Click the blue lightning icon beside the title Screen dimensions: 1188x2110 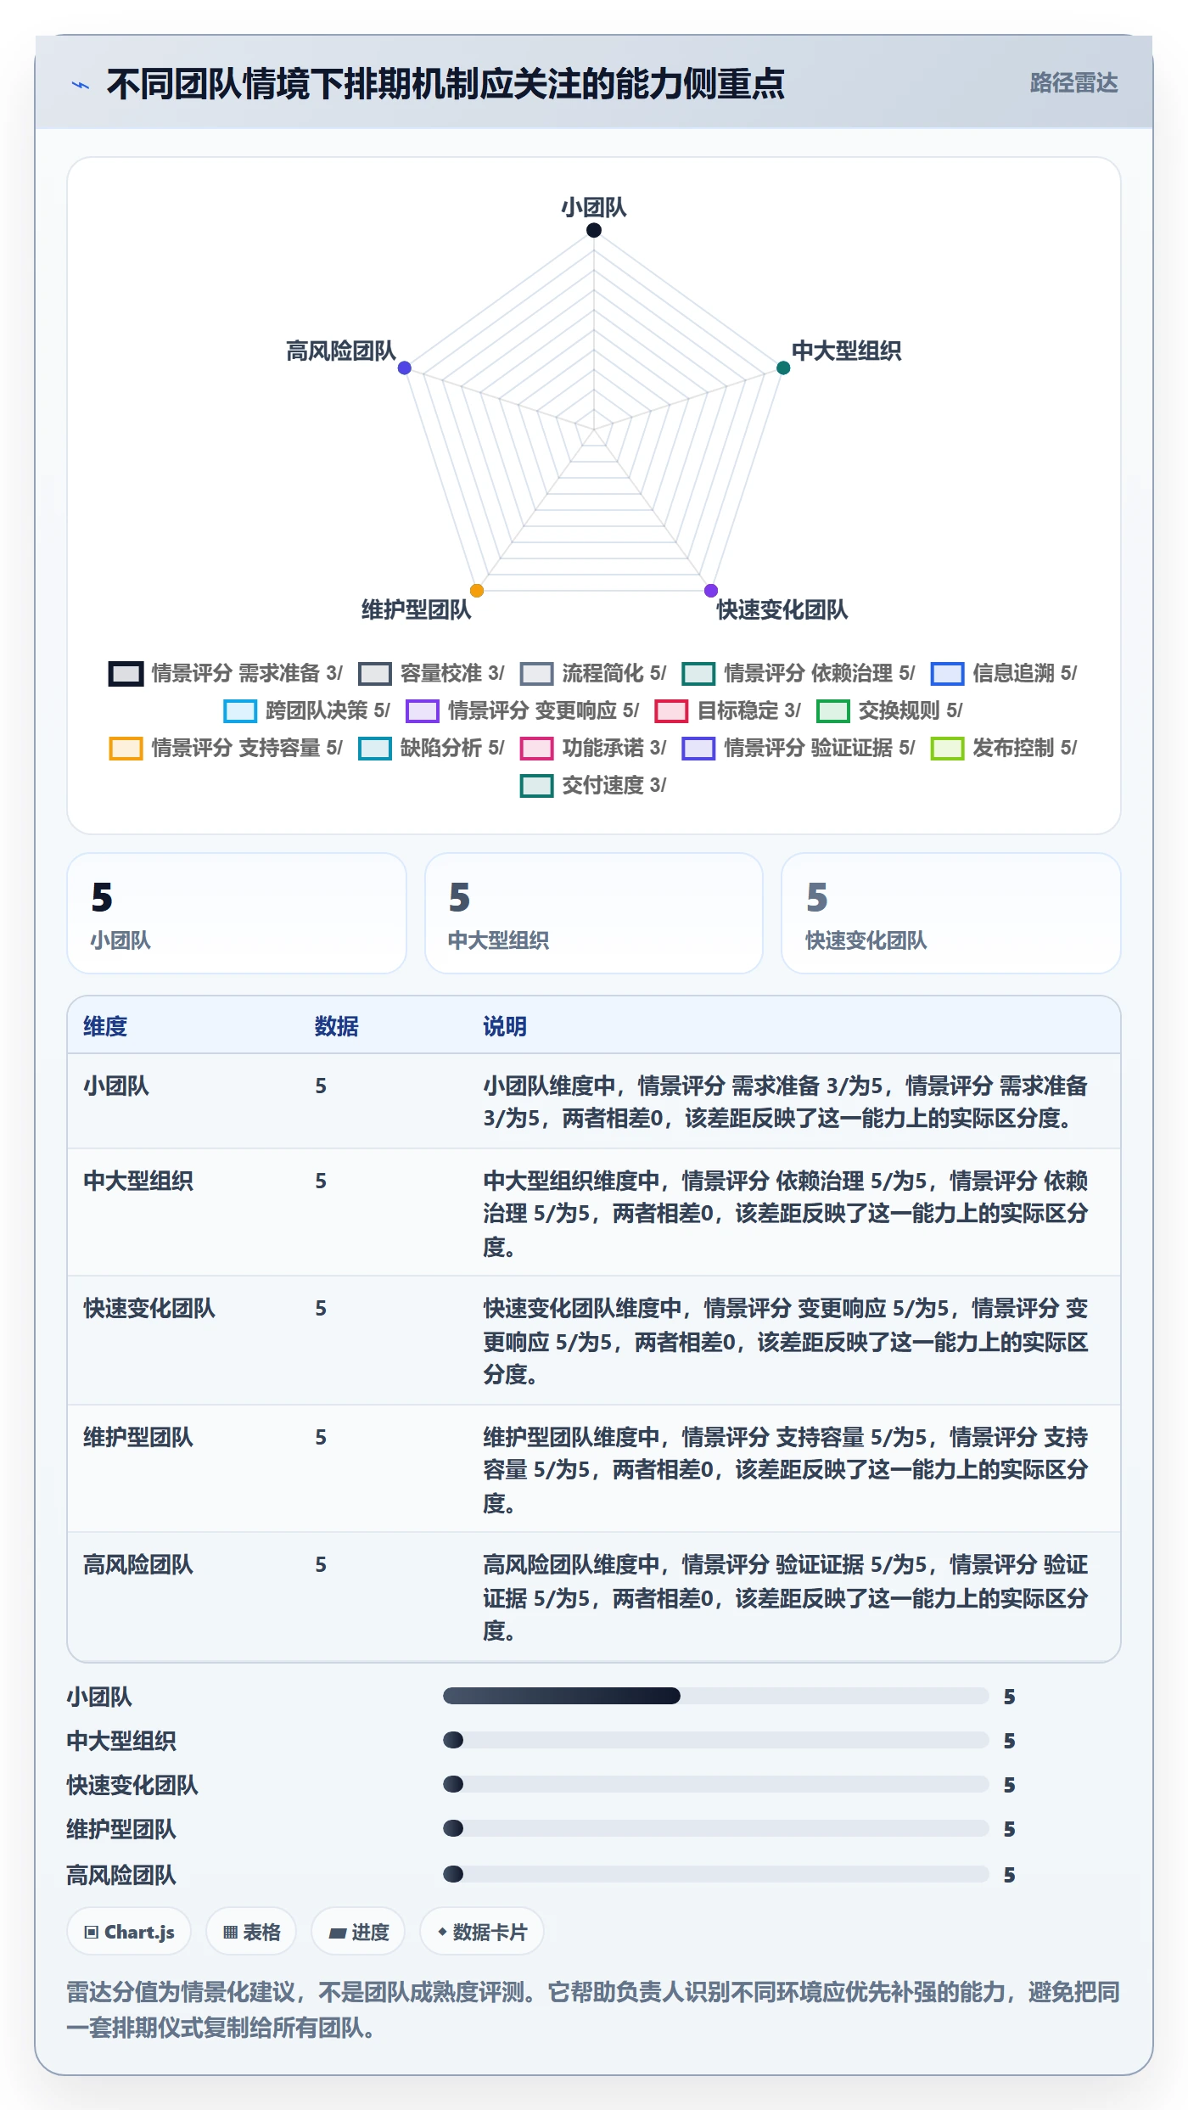(x=81, y=85)
